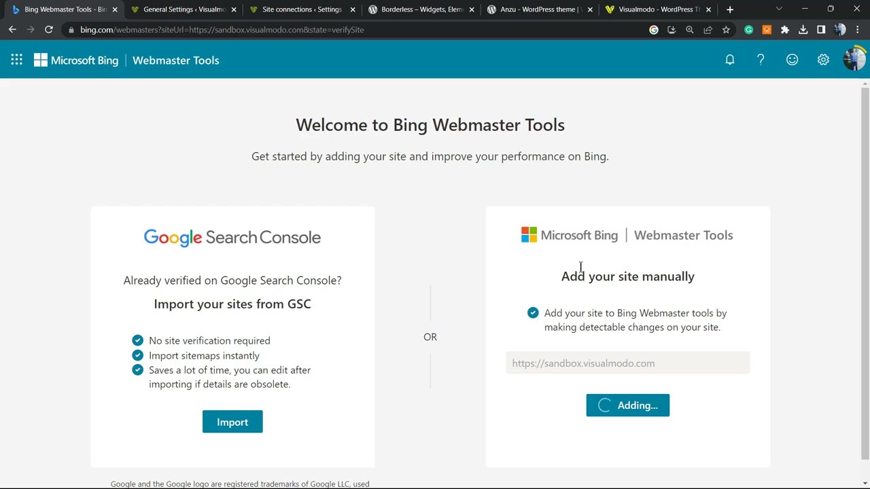
Task: Switch to Borderless Widgets tab
Action: coord(421,10)
